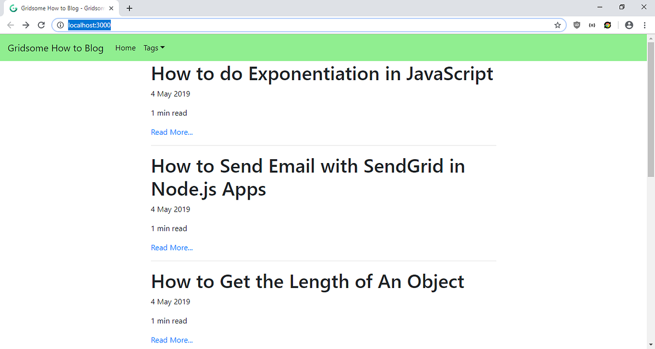Expand the Tags dropdown in the navbar
The height and width of the screenshot is (349, 655).
point(153,48)
